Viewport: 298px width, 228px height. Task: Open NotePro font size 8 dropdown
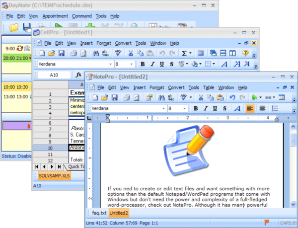click(184, 108)
